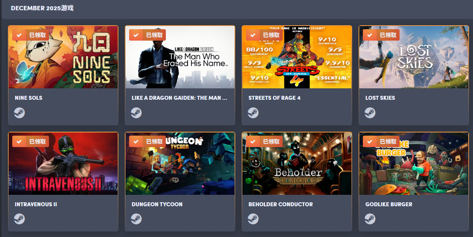Click the claimed checkmark badge on Nine Sols
The width and height of the screenshot is (473, 237).
(x=30, y=35)
